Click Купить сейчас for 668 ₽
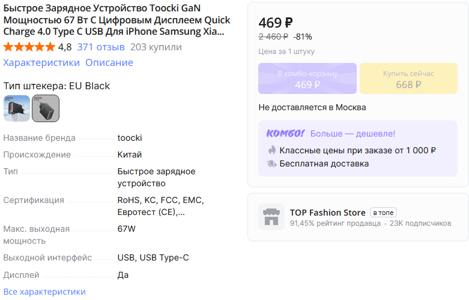Viewport: 469px width, 300px height. (x=408, y=79)
